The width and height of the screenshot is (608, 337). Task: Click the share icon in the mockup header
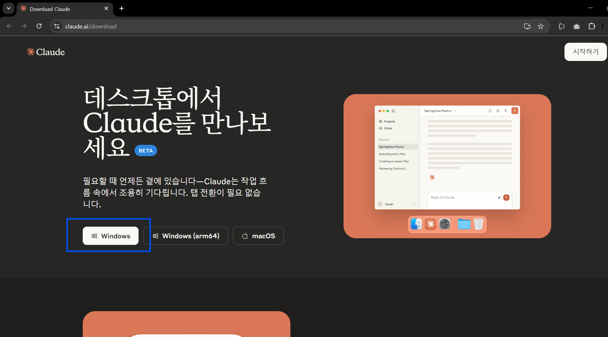pos(490,111)
